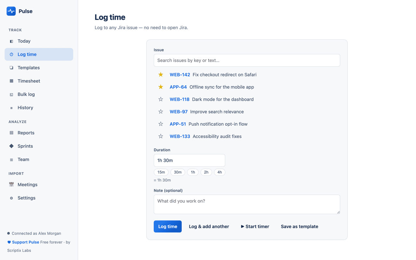Viewport: 416px width, 260px height.
Task: Star the WEB-133 issue
Action: pyautogui.click(x=161, y=136)
